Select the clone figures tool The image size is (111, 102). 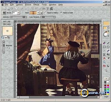click(x=108, y=54)
